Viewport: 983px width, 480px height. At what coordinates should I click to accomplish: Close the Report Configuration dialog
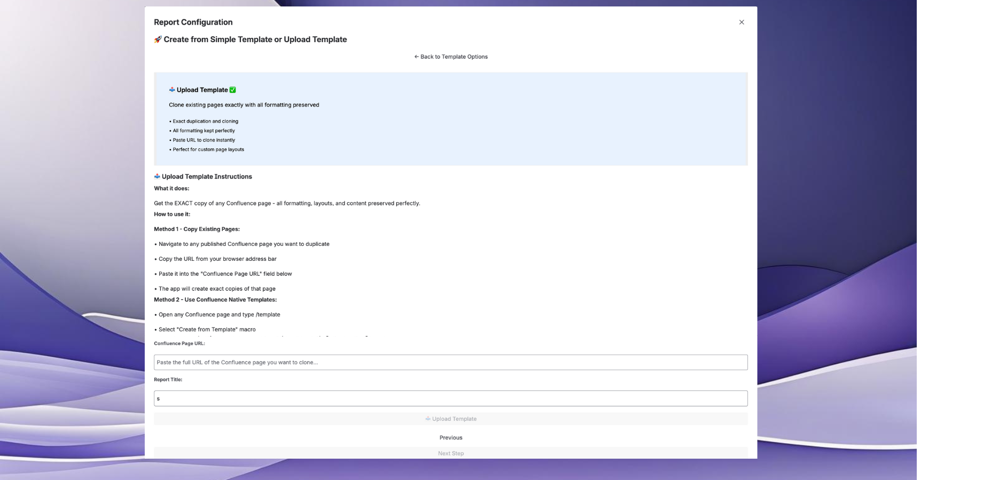tap(741, 22)
